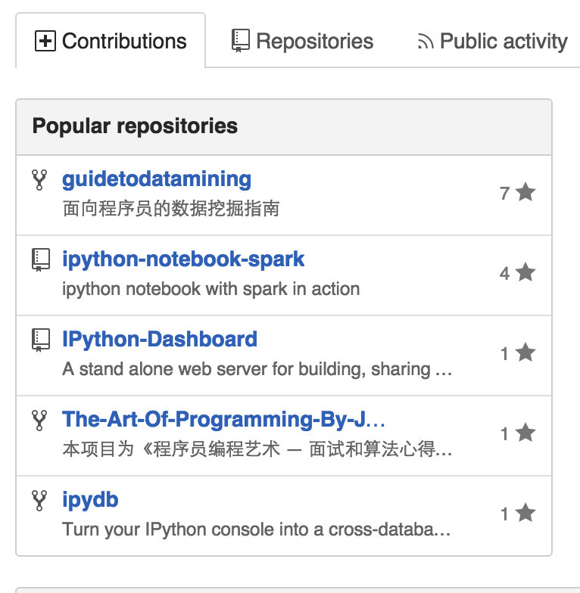This screenshot has width=580, height=593.
Task: Open the Repositories tab
Action: tap(302, 41)
